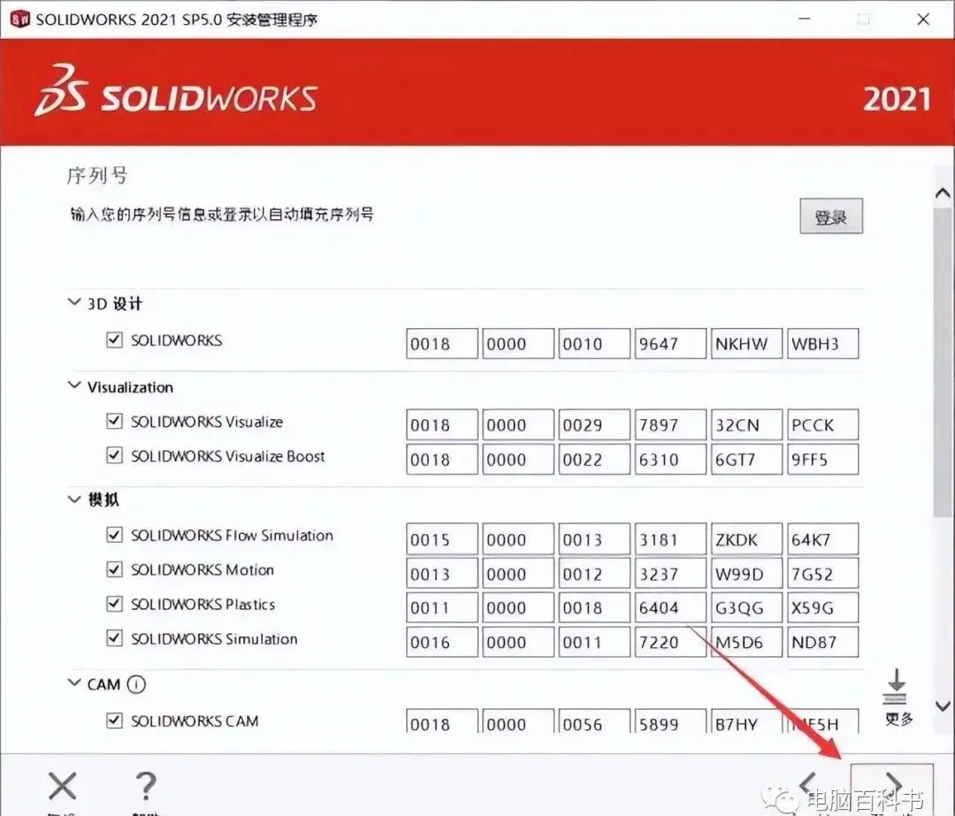Collapse the CAM section chevron

pyautogui.click(x=73, y=684)
